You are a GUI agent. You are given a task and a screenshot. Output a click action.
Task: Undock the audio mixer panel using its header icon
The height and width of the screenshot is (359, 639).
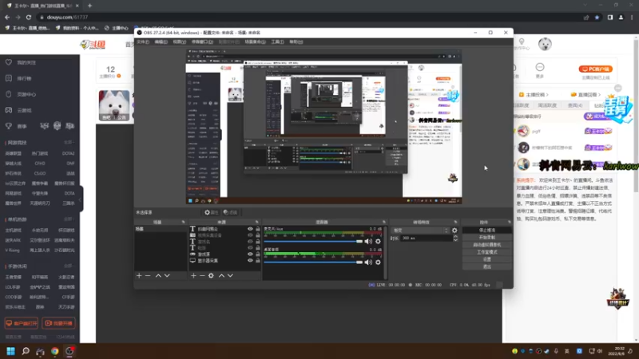(384, 223)
